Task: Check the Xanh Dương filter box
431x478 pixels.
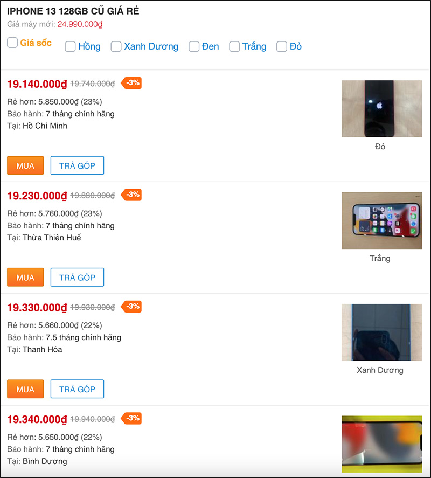Action: point(116,47)
